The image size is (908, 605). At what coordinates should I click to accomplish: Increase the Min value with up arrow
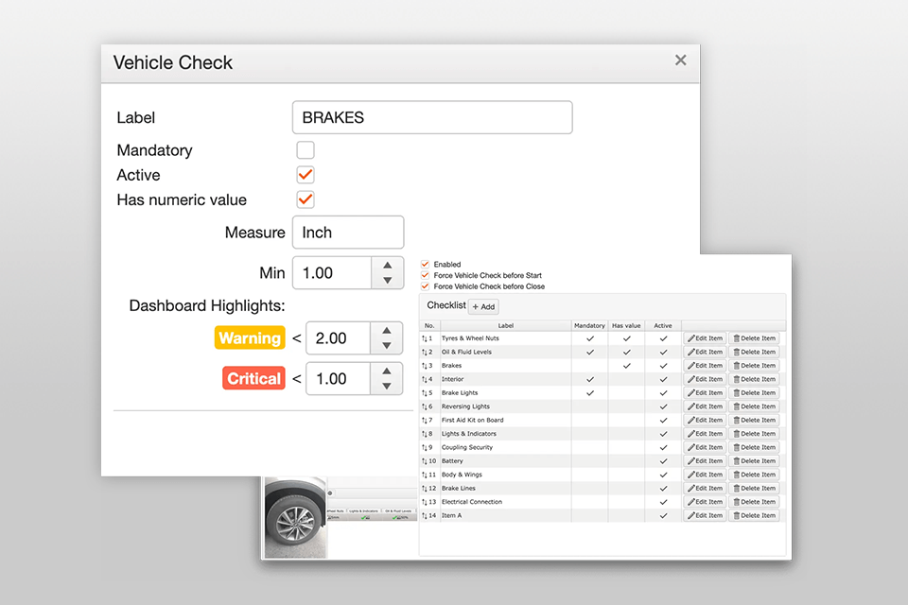[388, 265]
